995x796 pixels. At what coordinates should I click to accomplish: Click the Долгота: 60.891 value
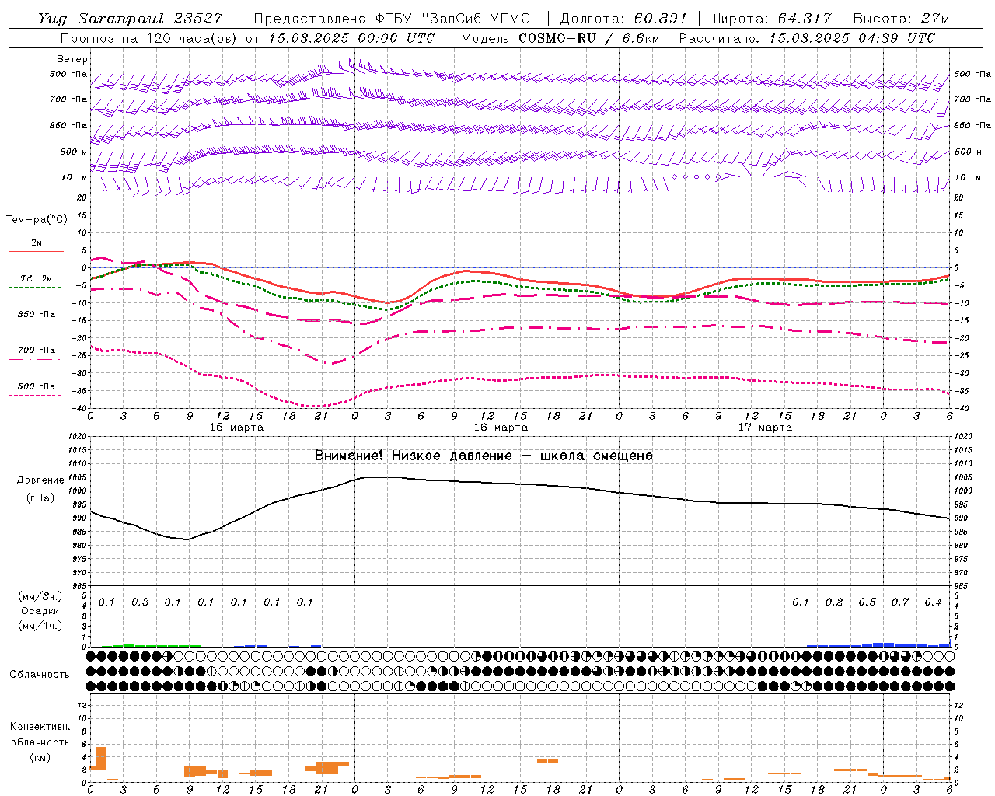pos(623,19)
